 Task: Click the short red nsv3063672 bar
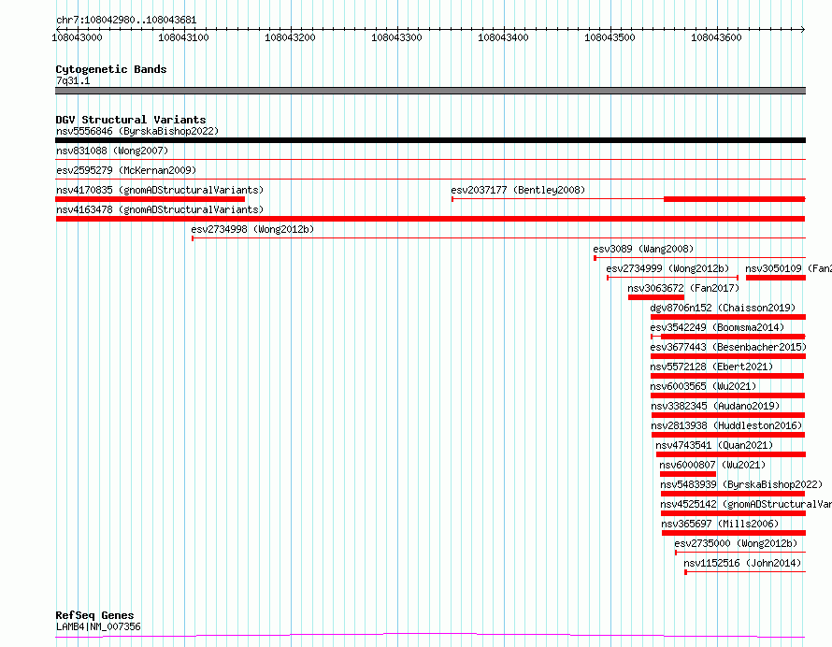coord(656,297)
